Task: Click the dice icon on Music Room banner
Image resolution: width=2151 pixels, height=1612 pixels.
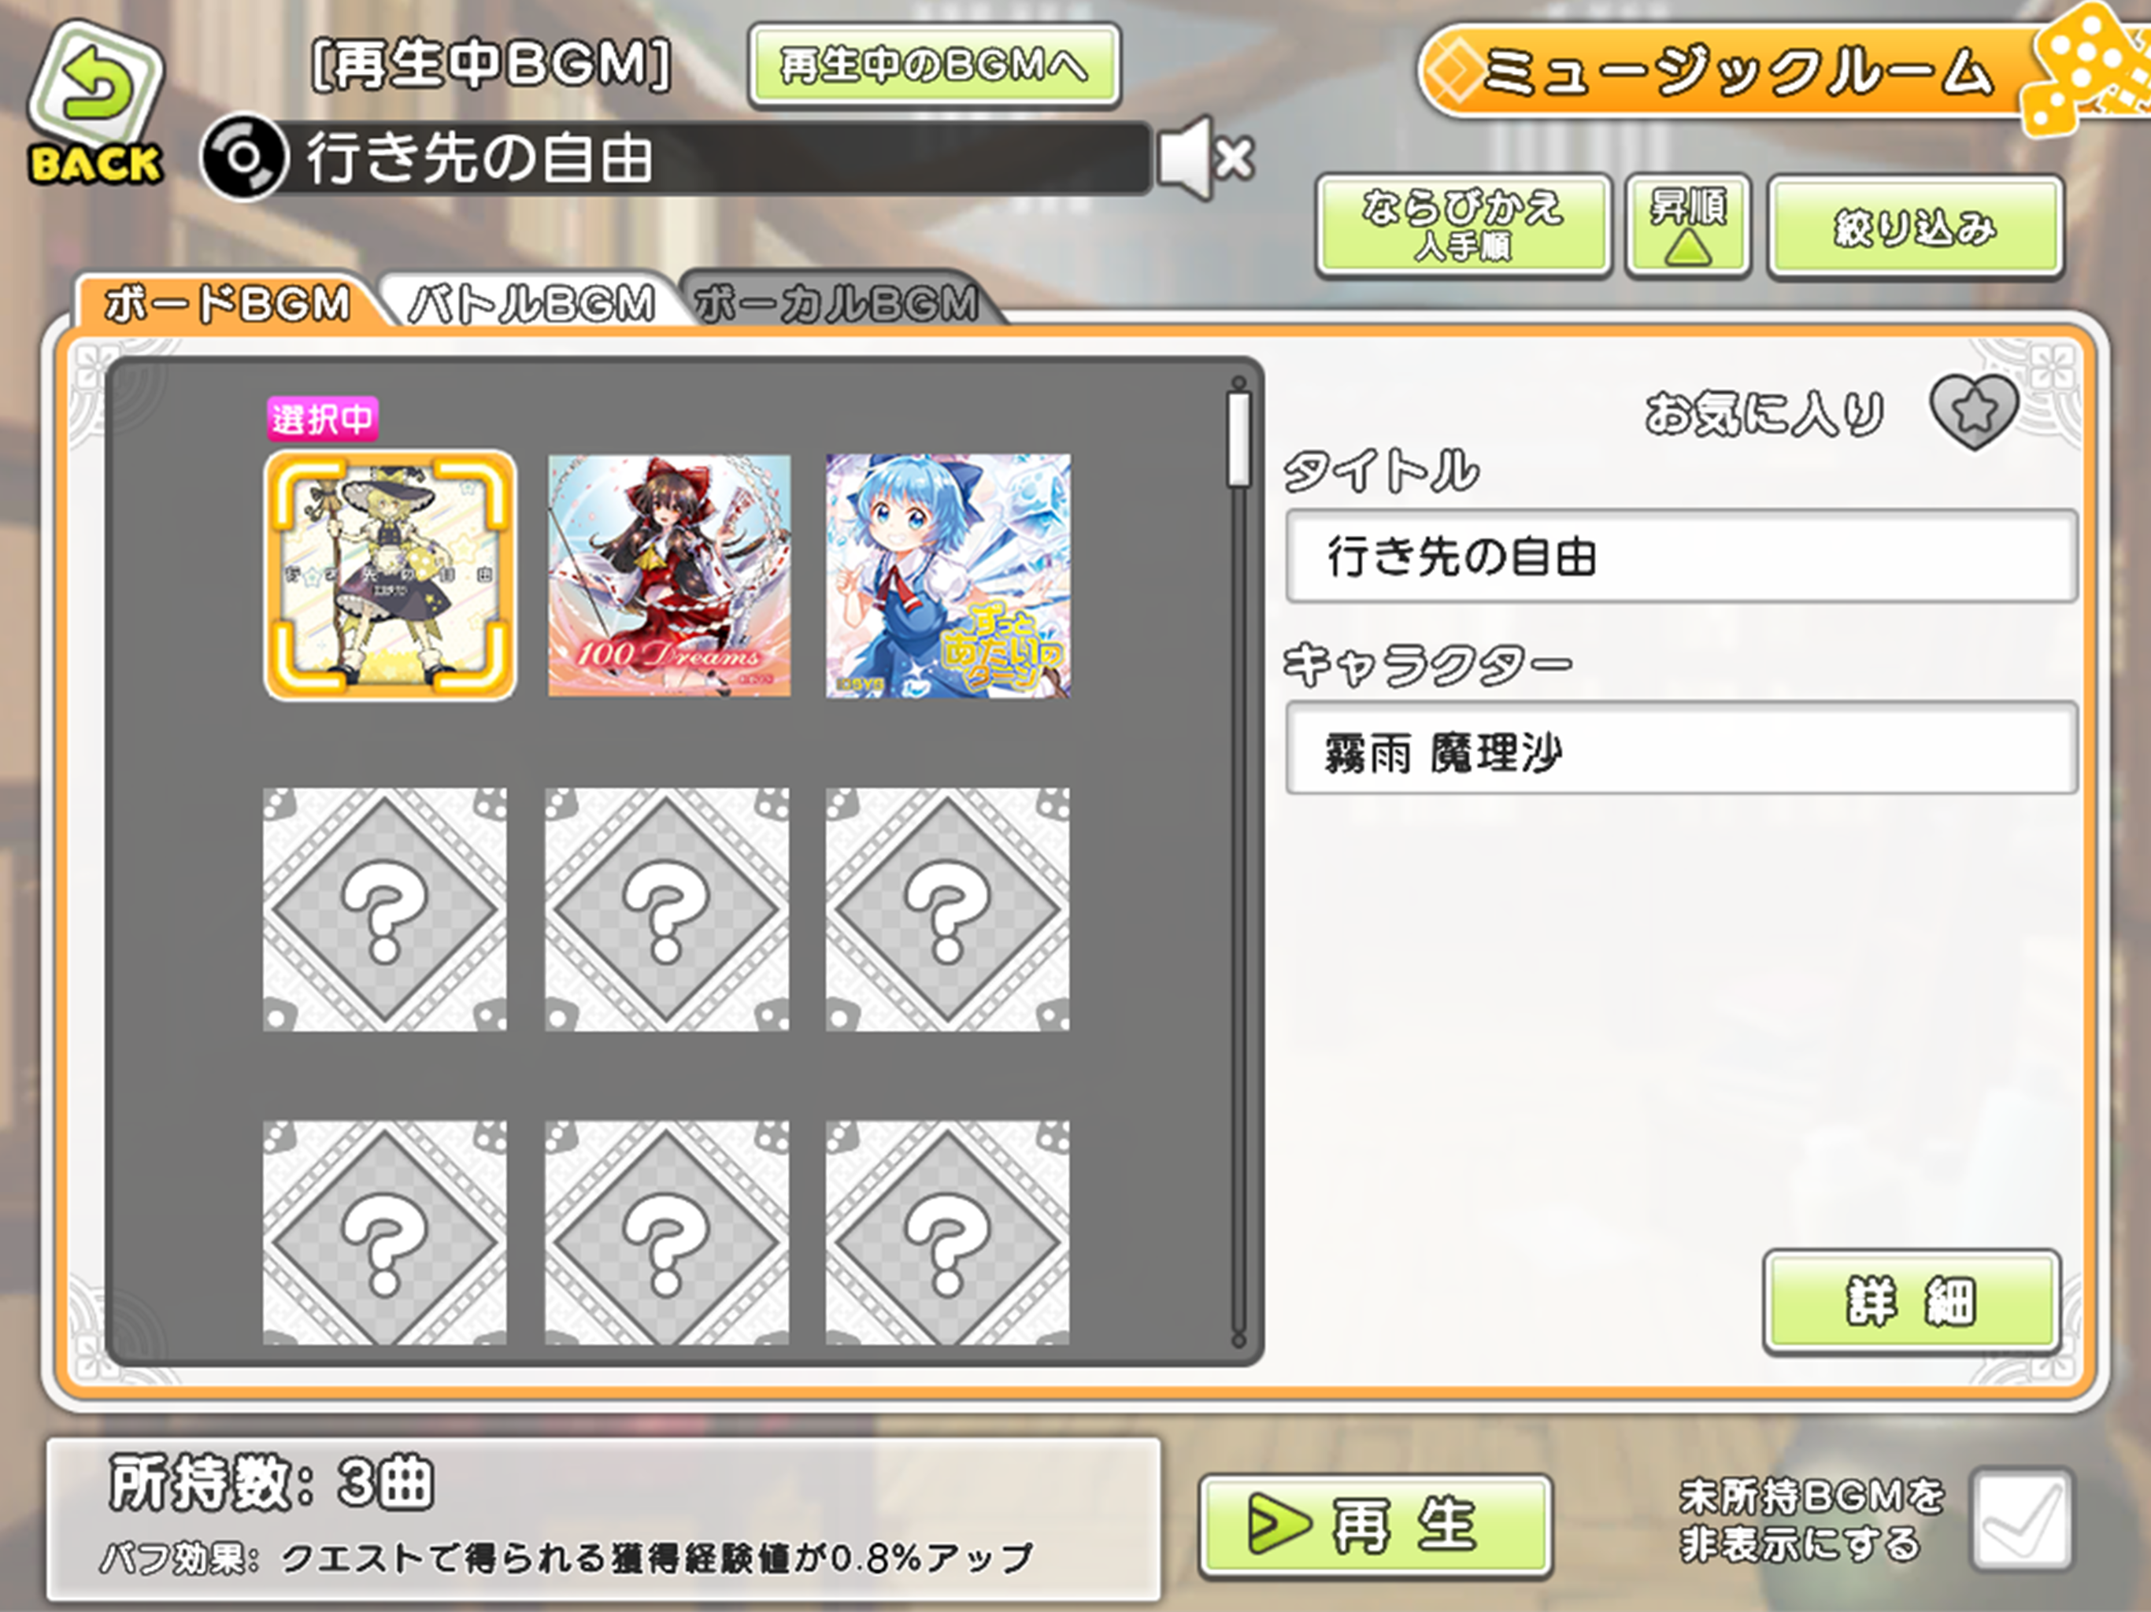Action: tap(2086, 70)
